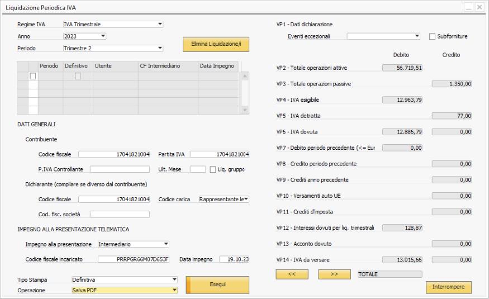Click the VP8 credito periodo precedente value

click(x=452, y=164)
